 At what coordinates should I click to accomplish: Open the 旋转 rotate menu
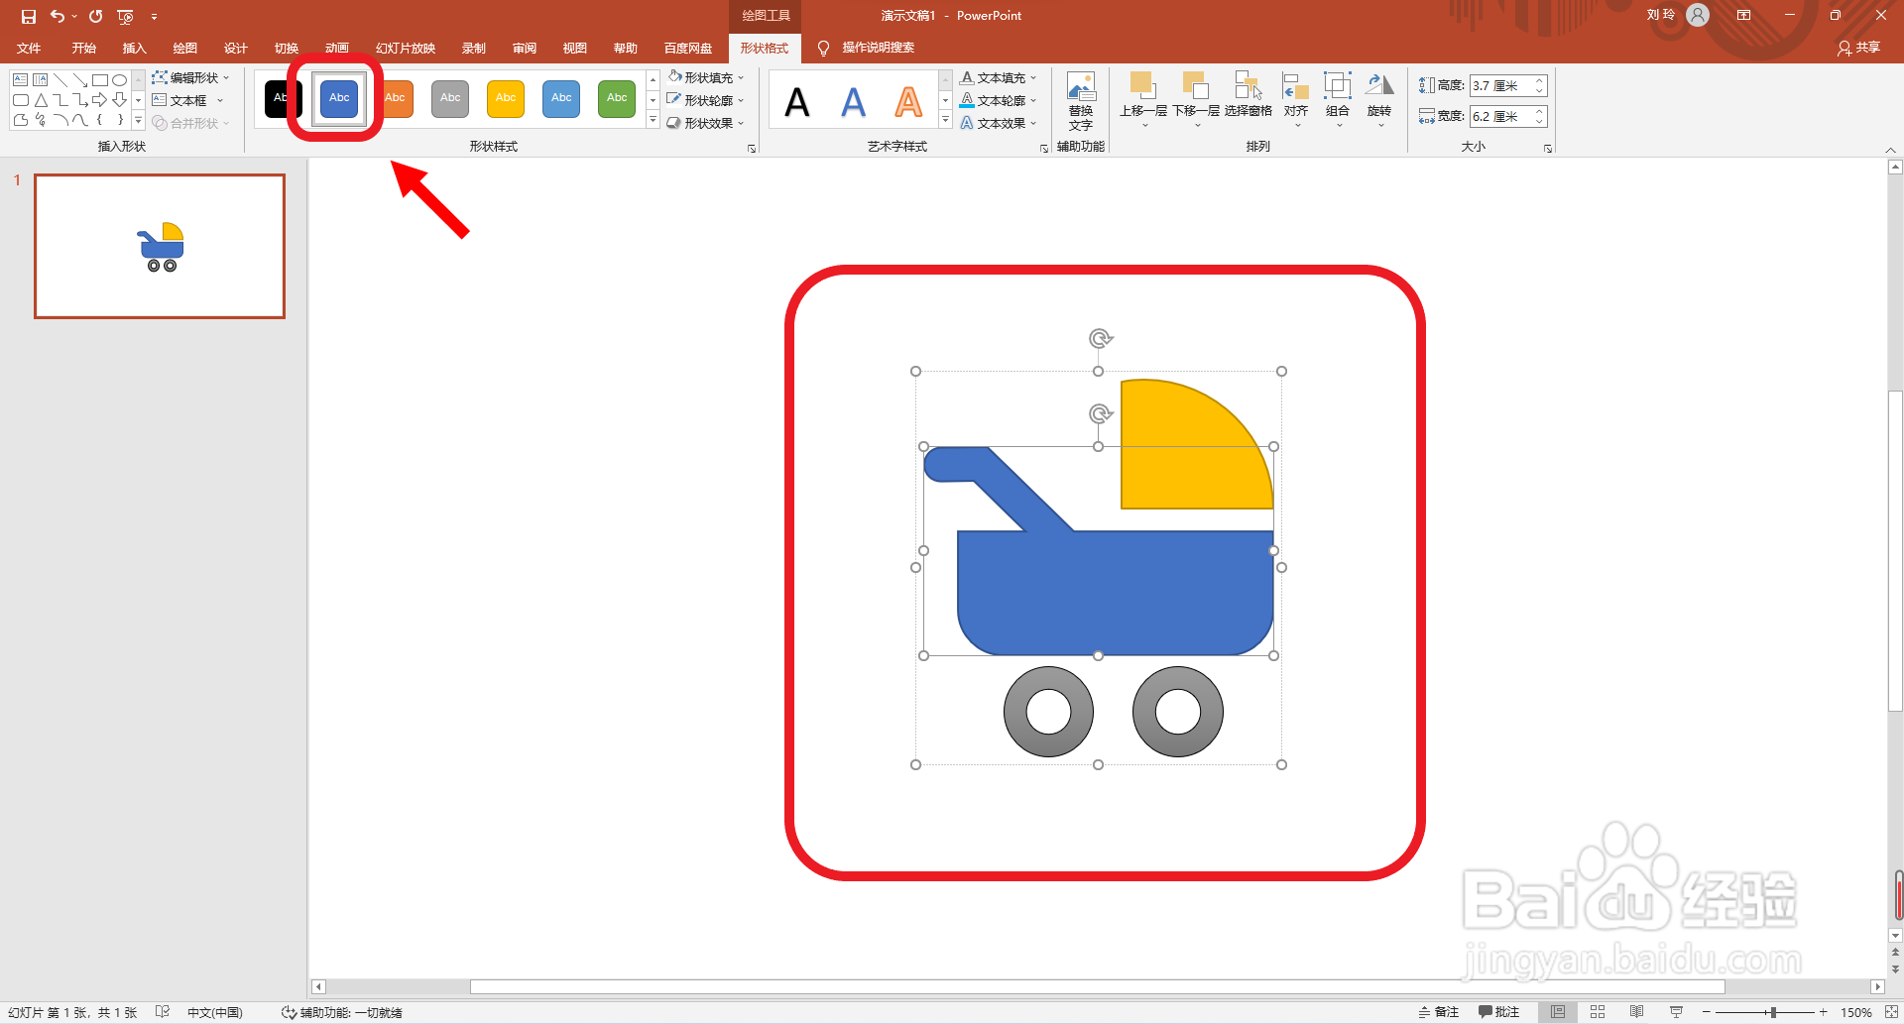click(x=1379, y=101)
